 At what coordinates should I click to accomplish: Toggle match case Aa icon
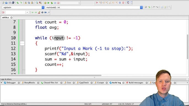(45, 12)
